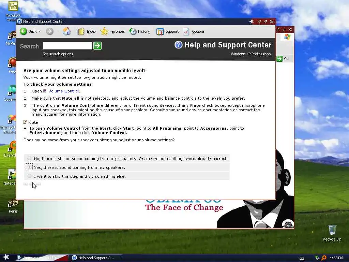Click the "Help and Support Center" banner heading

click(x=228, y=45)
